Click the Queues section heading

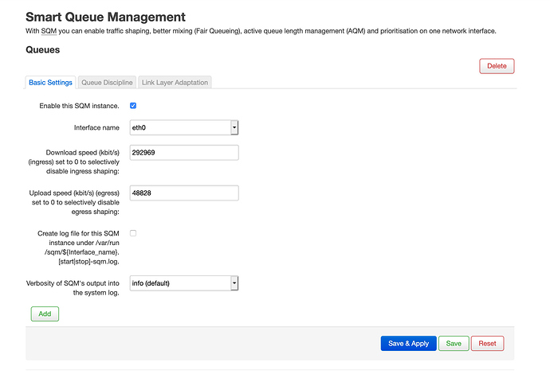[43, 49]
